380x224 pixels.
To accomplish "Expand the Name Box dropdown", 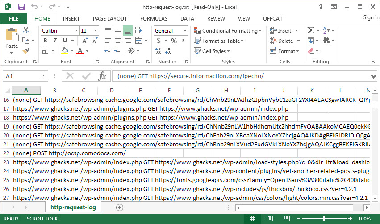I will point(43,75).
